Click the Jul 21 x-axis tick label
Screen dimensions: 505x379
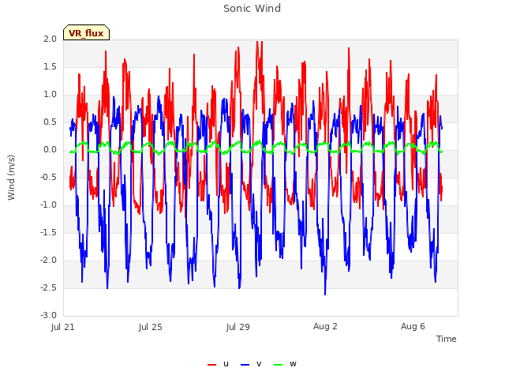(63, 327)
